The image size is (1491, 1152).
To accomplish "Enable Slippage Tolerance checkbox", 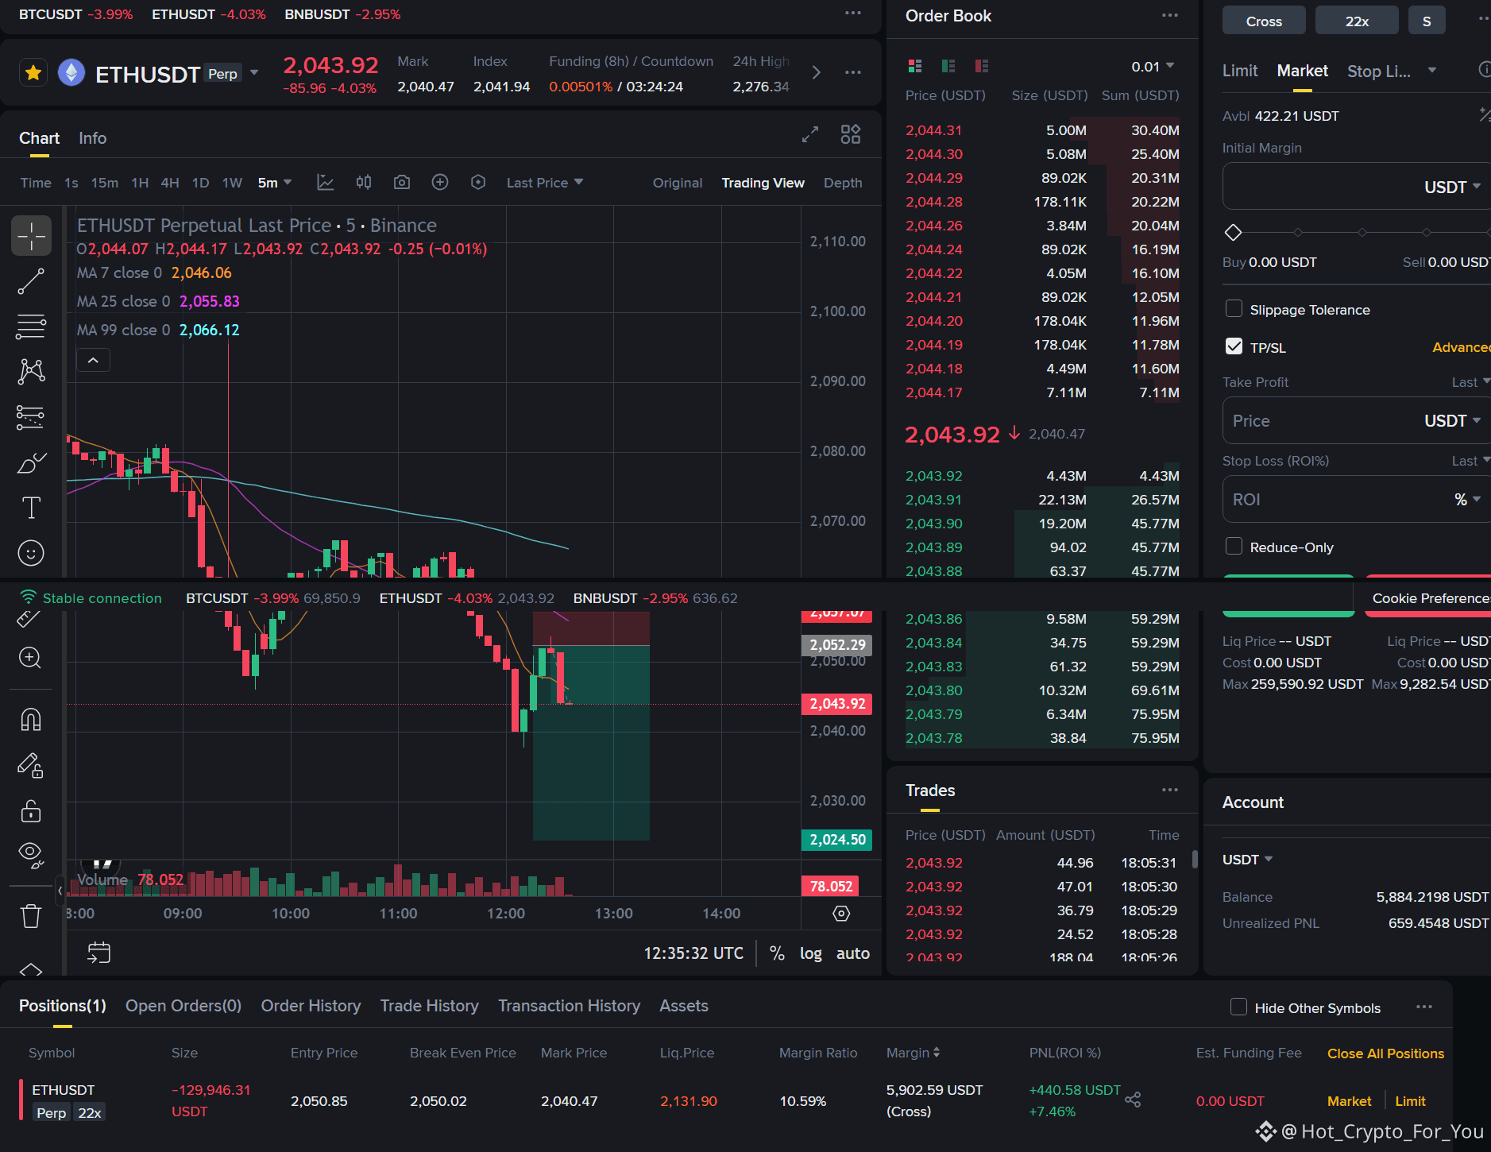I will 1234,309.
